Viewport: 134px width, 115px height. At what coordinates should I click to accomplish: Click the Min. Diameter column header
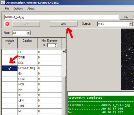tap(49, 43)
